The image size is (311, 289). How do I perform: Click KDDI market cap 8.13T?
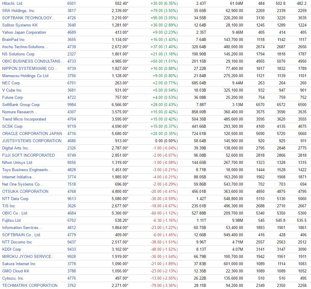tap(201, 250)
